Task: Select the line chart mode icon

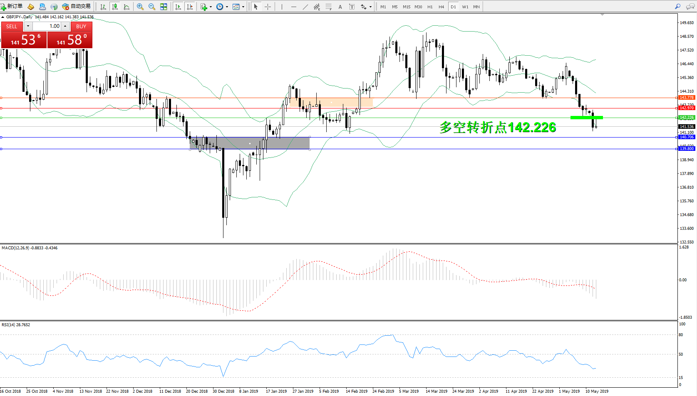Action: (127, 7)
